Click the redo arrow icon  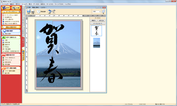[54, 12]
